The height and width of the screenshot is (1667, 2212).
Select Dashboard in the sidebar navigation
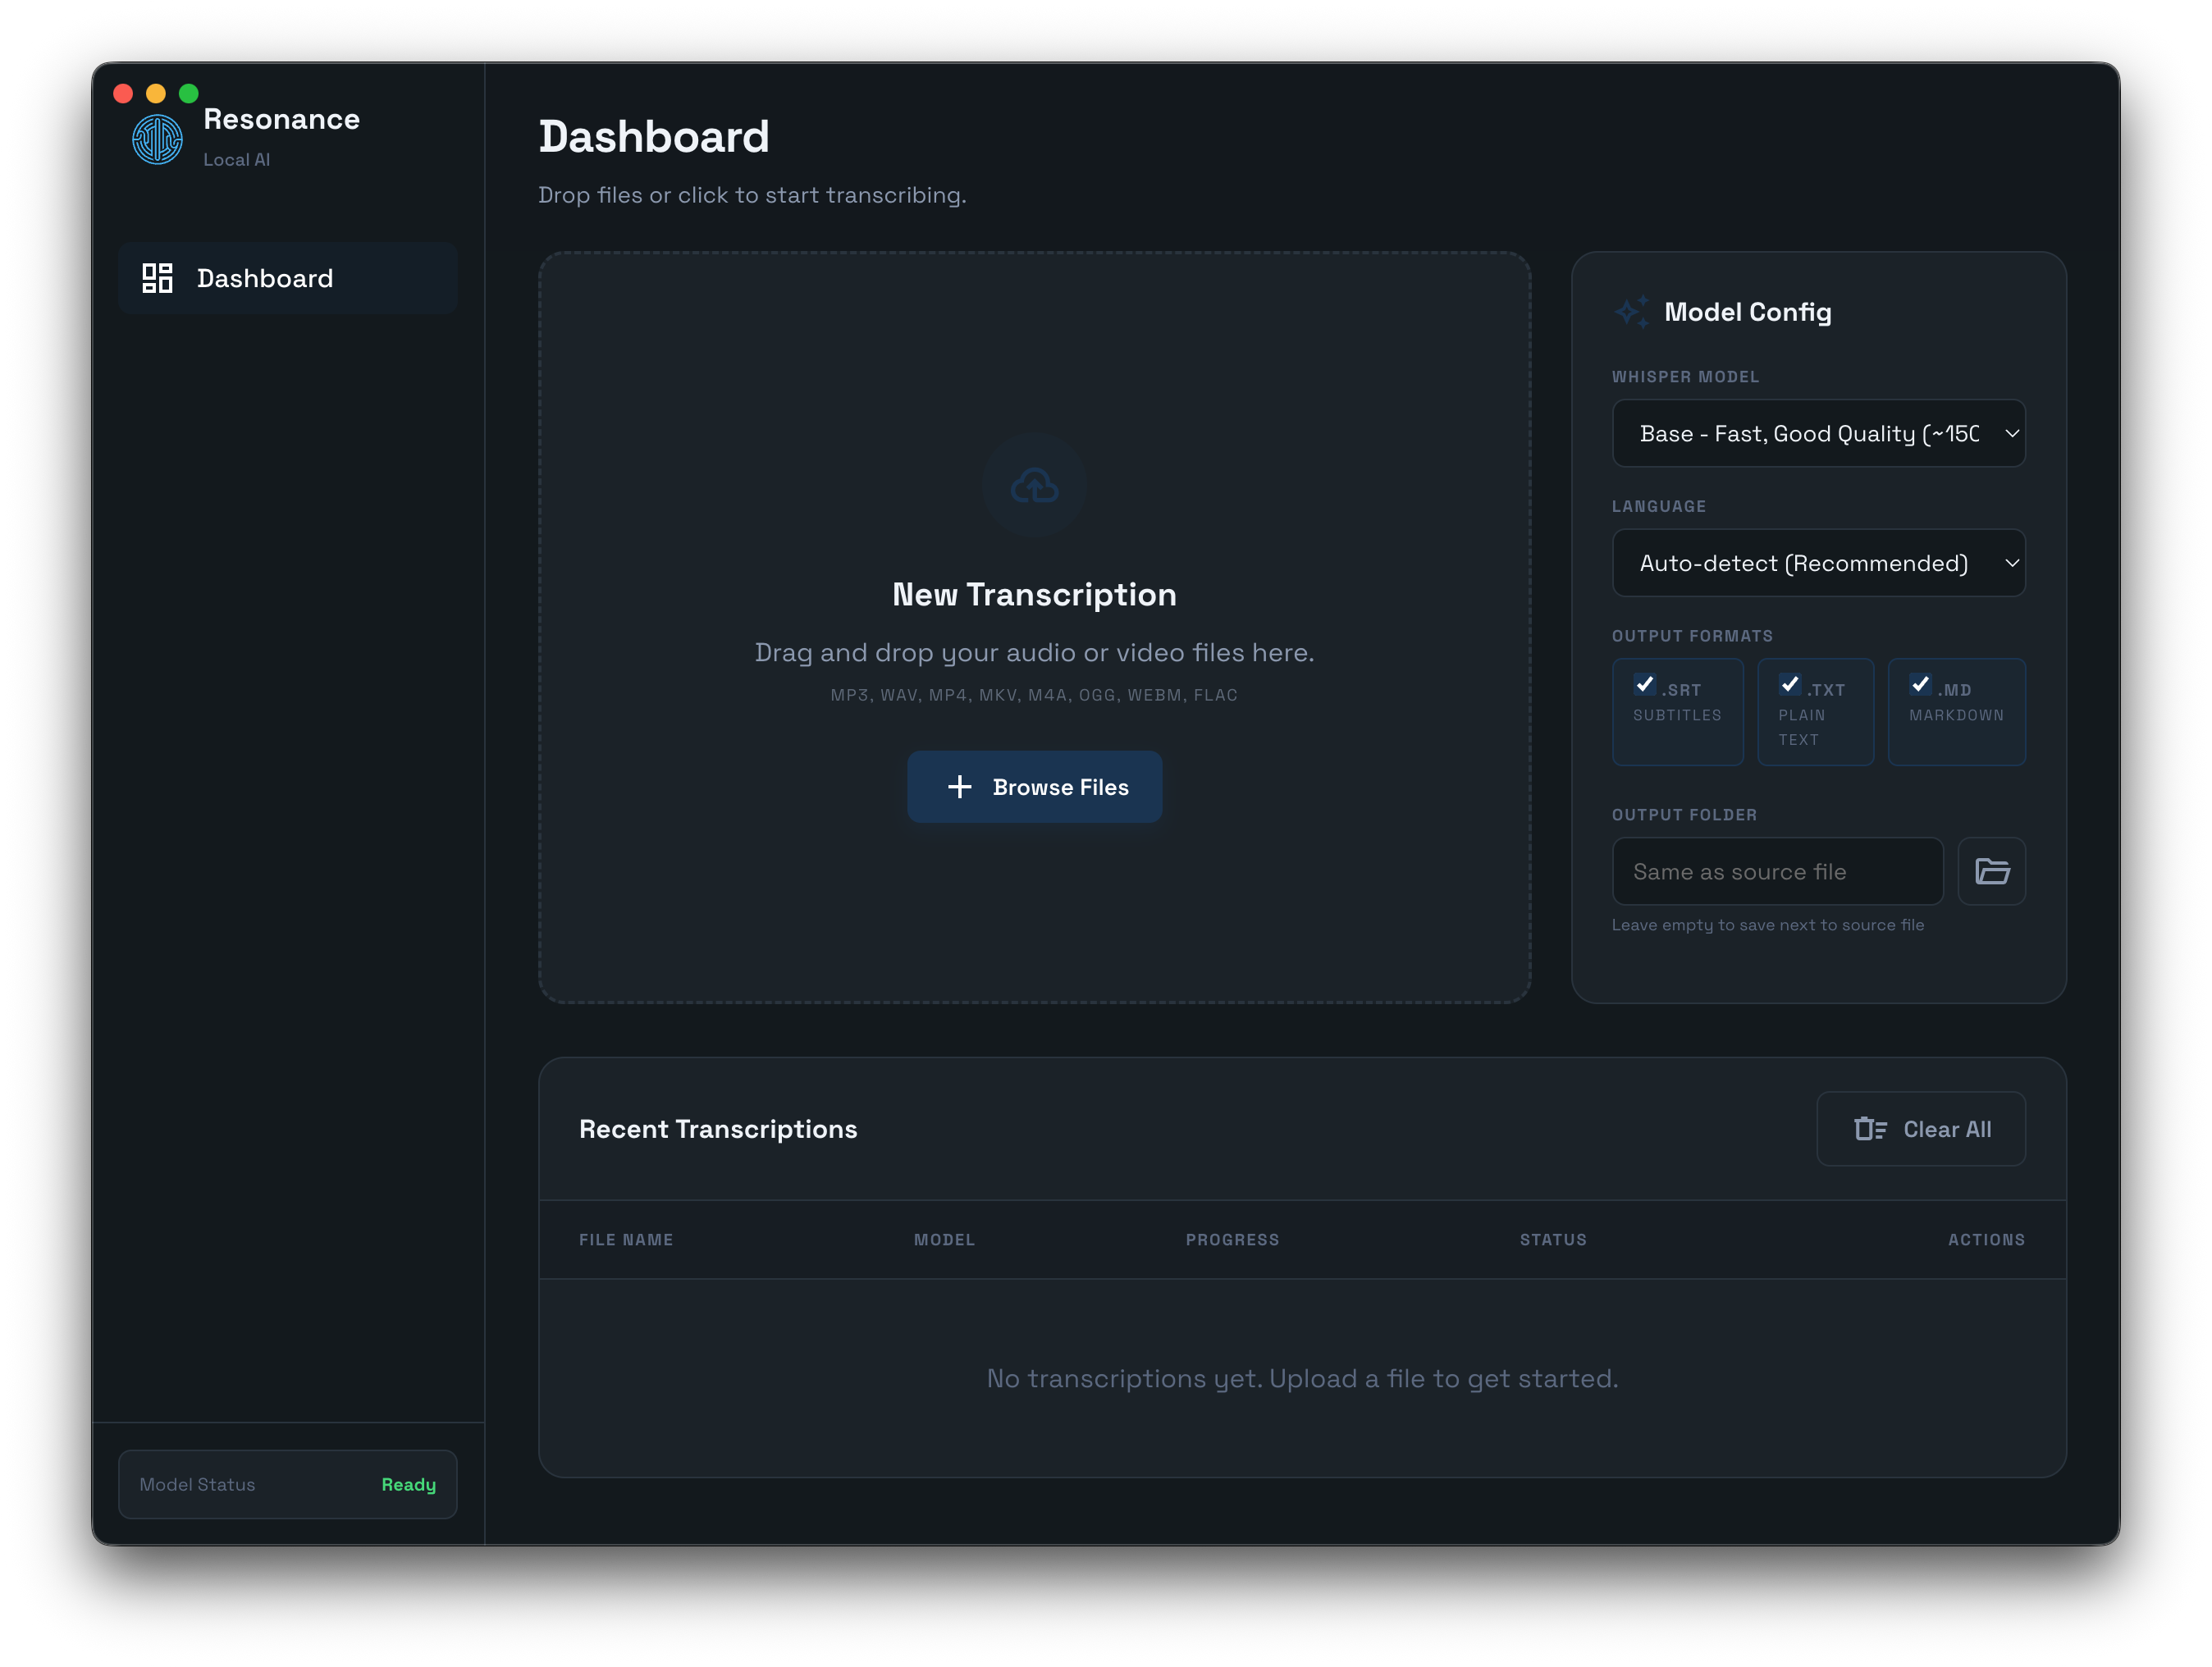click(x=265, y=278)
